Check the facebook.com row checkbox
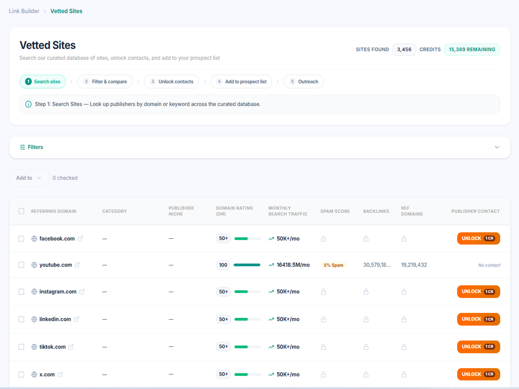The height and width of the screenshot is (389, 519). pyautogui.click(x=21, y=239)
